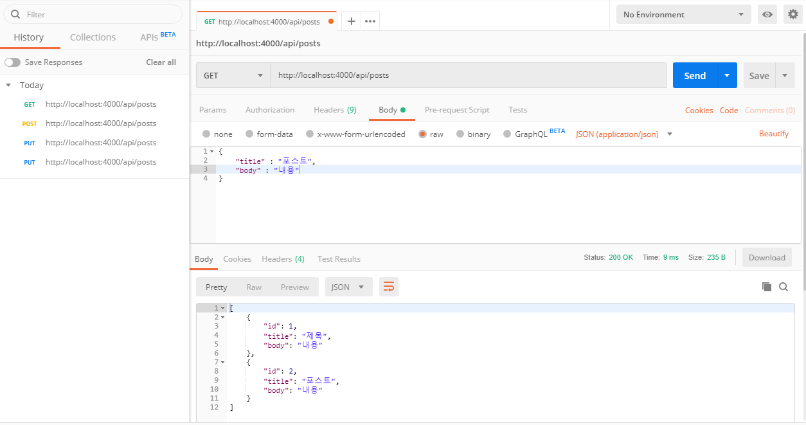Click the response Time 9 ms value
Screen dimensions: 806x425
[x=671, y=257]
